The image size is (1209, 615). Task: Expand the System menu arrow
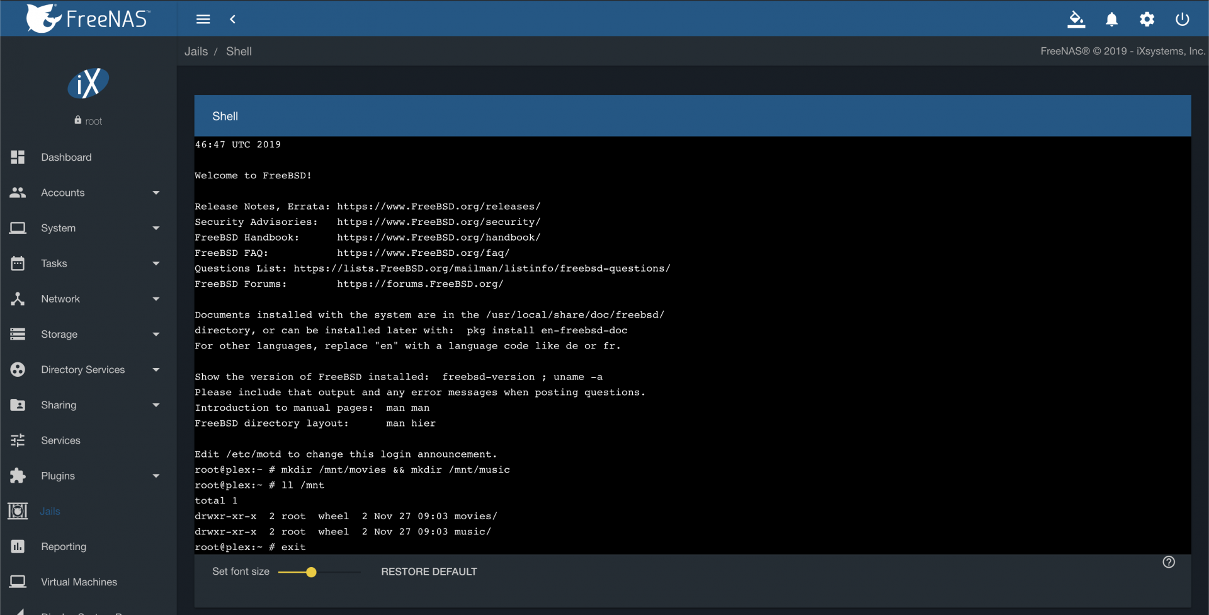156,228
